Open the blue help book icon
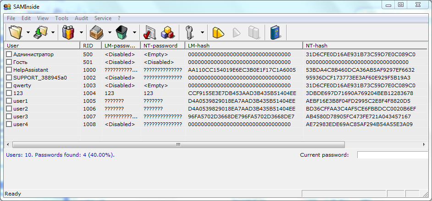 (x=275, y=32)
